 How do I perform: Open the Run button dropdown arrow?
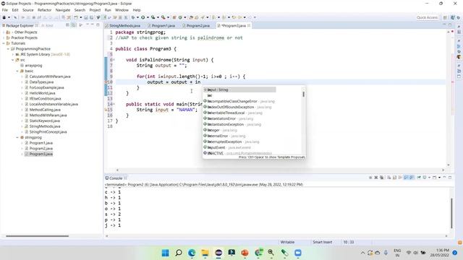148,17
